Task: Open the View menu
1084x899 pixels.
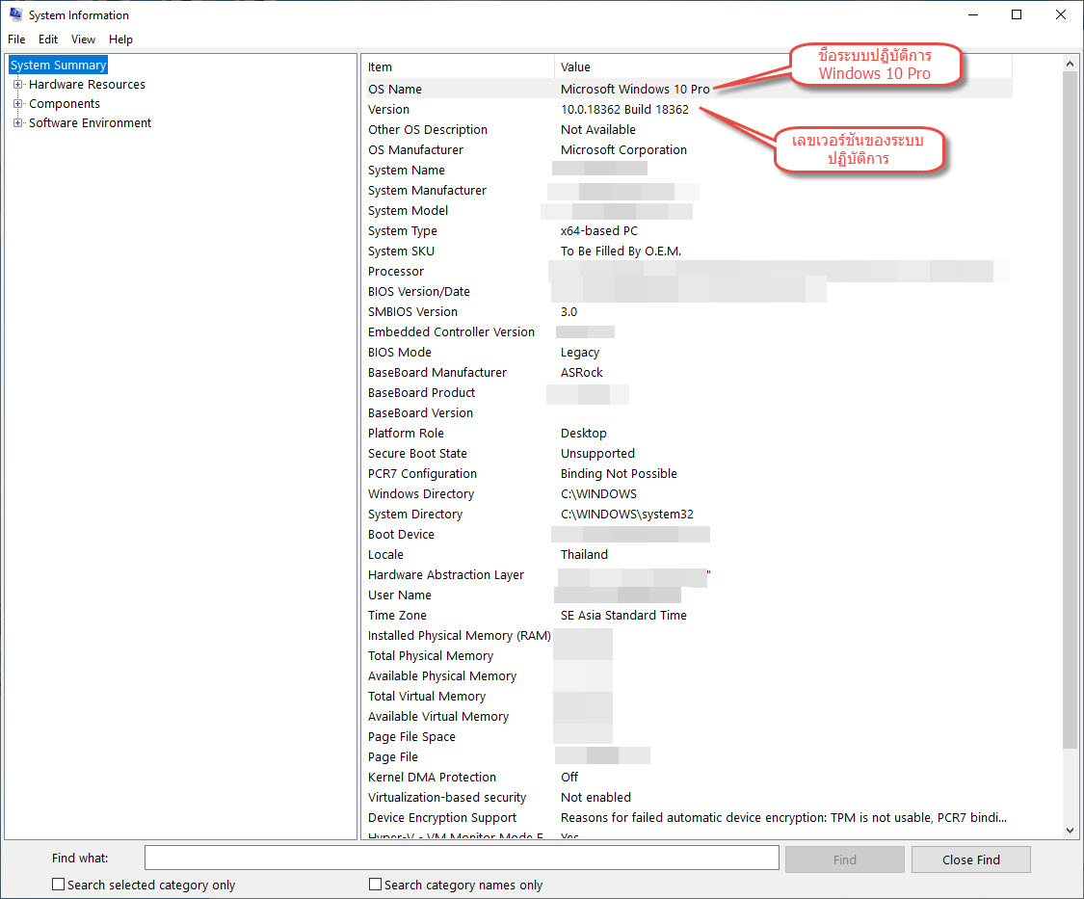Action: [83, 40]
